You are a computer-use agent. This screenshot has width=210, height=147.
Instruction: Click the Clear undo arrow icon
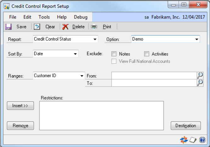(37, 27)
